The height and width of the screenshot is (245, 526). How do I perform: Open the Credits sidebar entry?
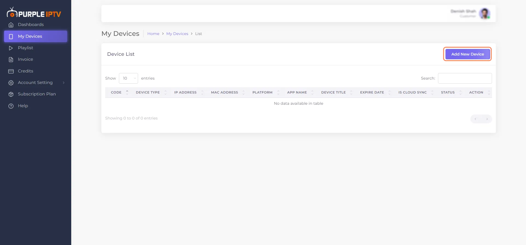tap(36, 71)
